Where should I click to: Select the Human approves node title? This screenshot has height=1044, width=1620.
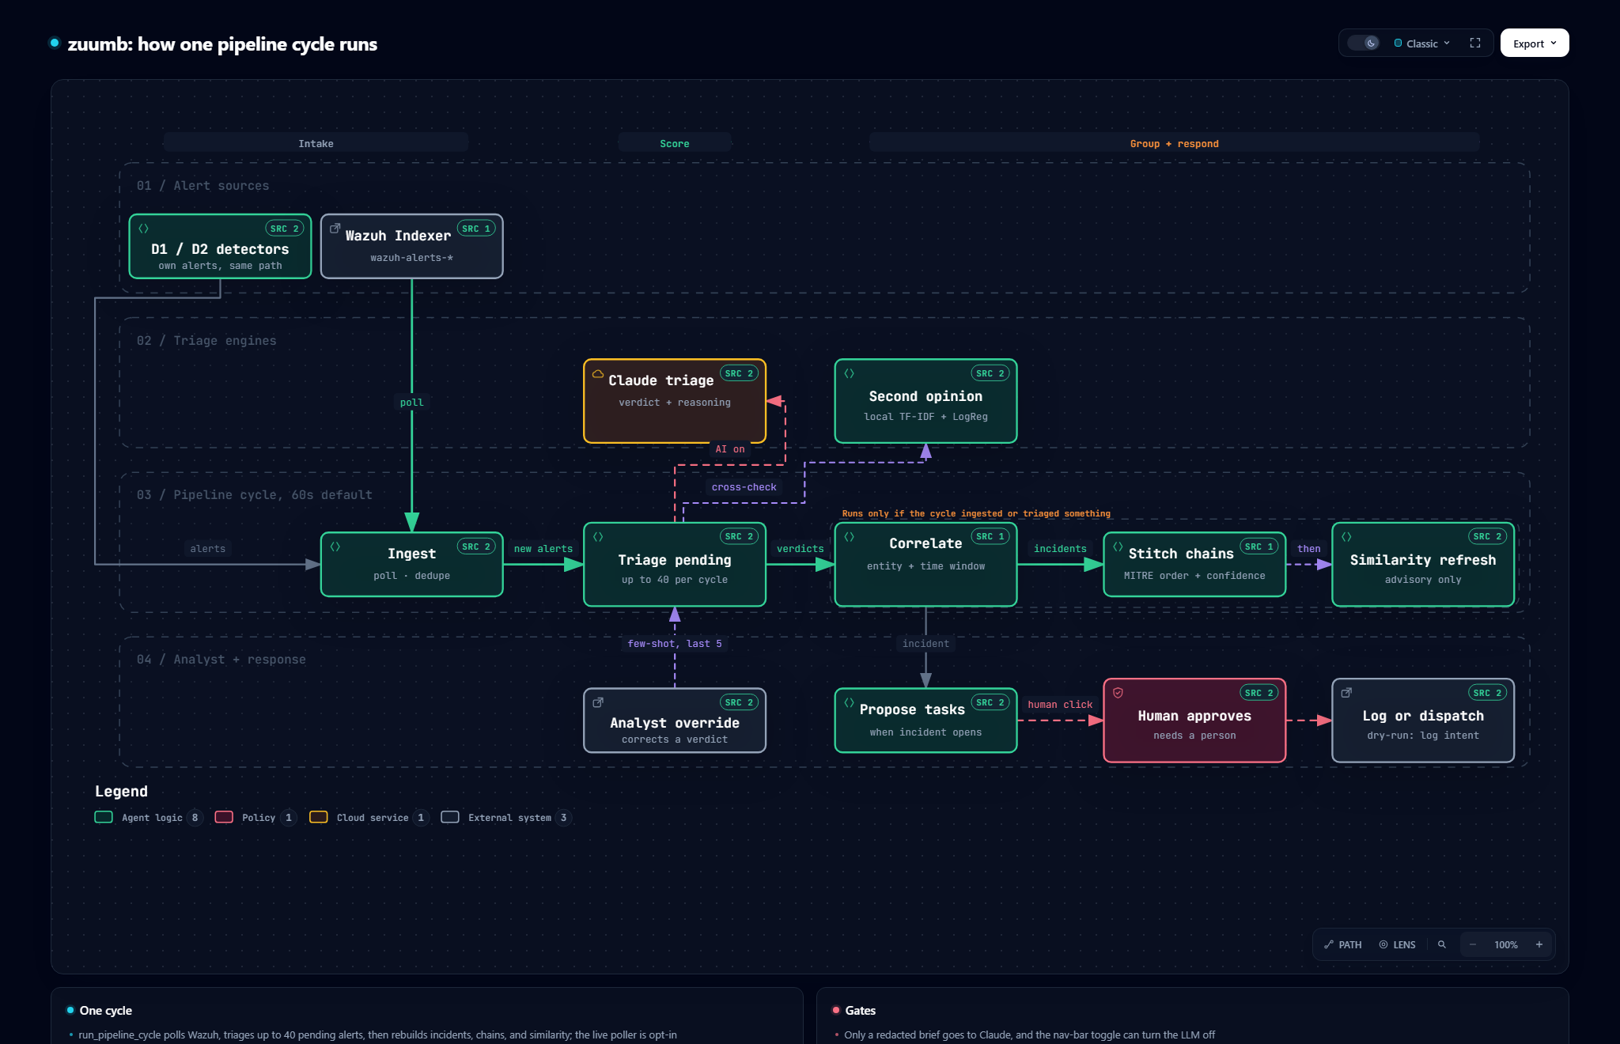(x=1194, y=716)
